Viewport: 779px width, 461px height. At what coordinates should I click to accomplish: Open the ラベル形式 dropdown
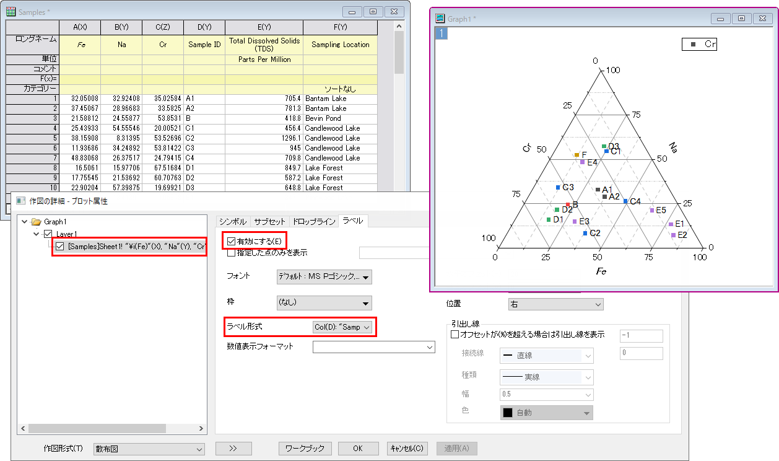(x=344, y=327)
